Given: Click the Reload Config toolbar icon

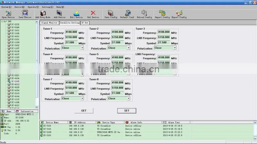Looking at the screenshot, I should pos(144,13).
